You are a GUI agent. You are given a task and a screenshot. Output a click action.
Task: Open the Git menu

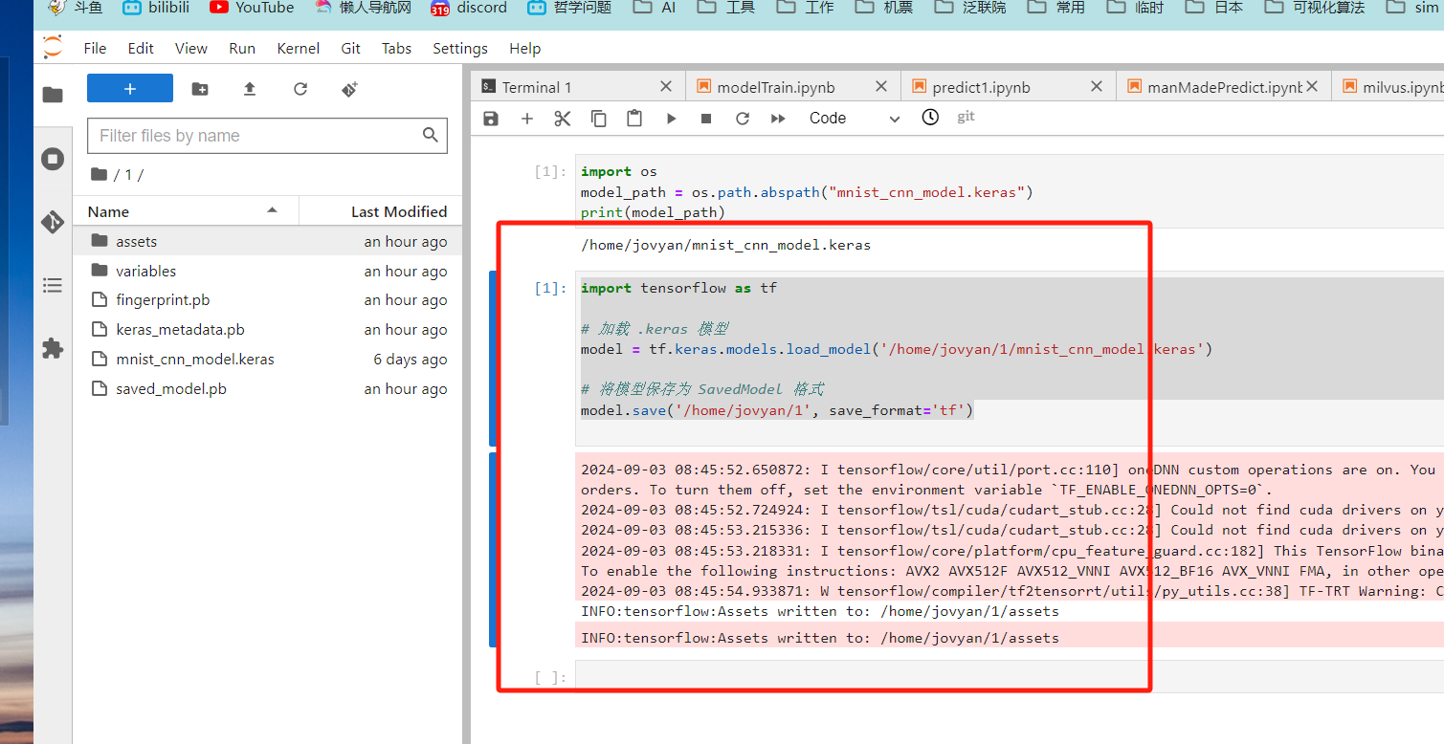click(x=351, y=48)
